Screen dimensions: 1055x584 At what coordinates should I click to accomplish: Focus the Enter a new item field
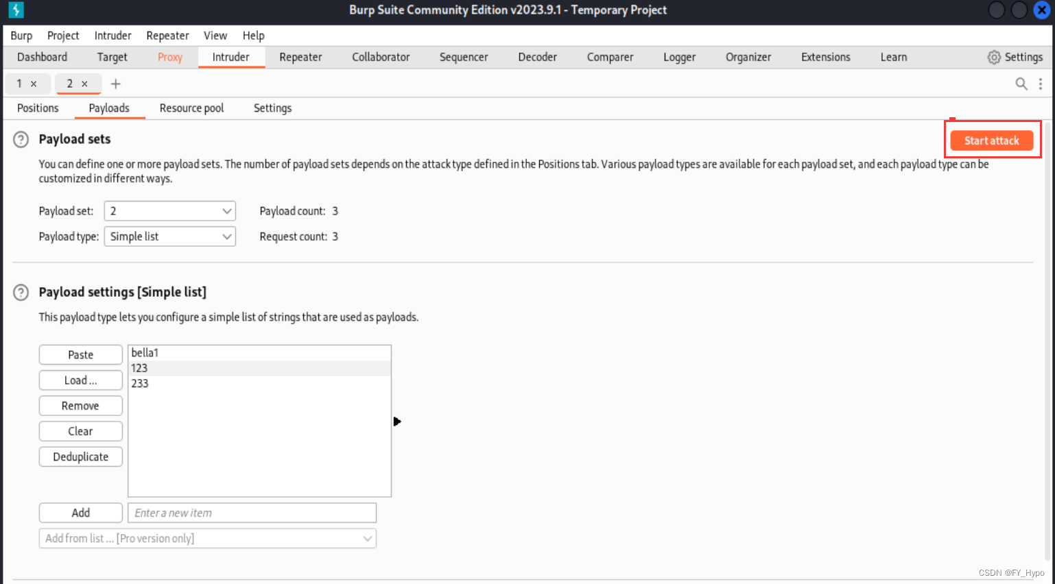[x=252, y=513]
